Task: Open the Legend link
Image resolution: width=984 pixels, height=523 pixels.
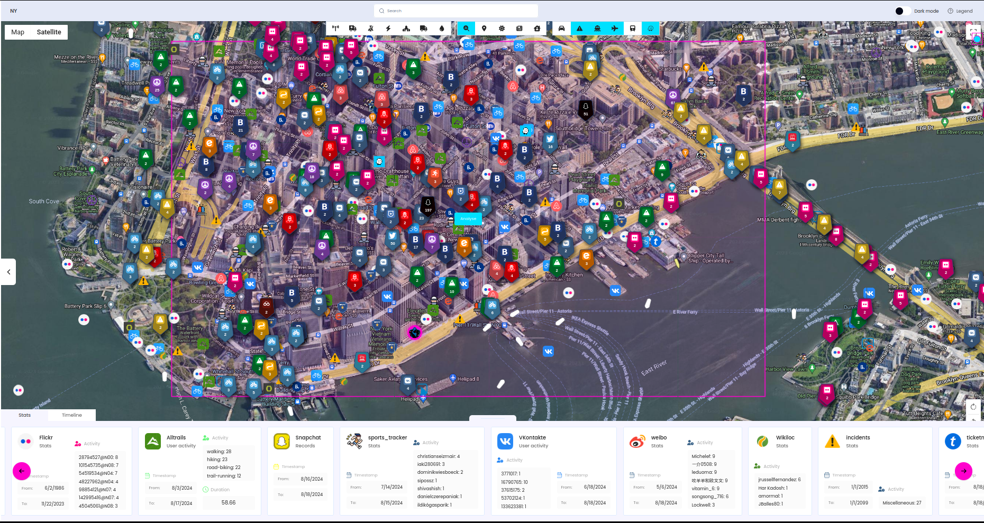Action: (x=960, y=11)
